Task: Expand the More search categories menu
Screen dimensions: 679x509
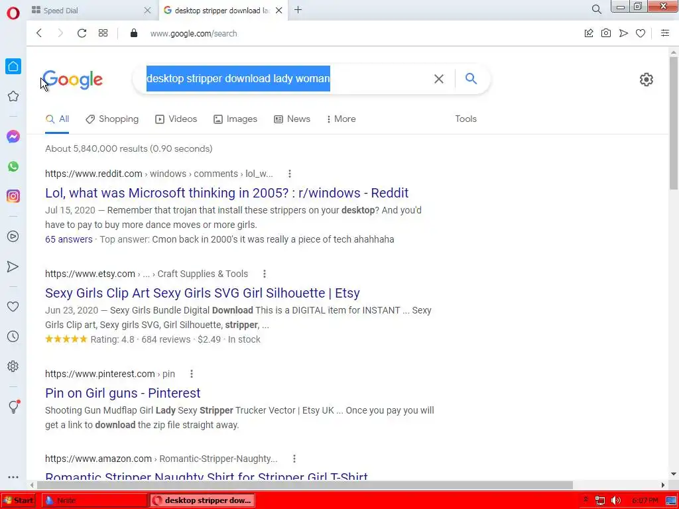Action: click(x=341, y=119)
